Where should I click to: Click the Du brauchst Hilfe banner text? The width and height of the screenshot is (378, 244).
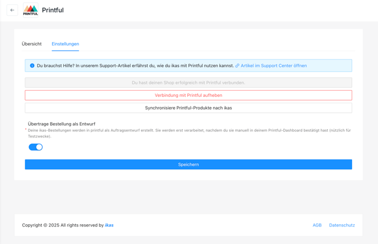coord(135,65)
